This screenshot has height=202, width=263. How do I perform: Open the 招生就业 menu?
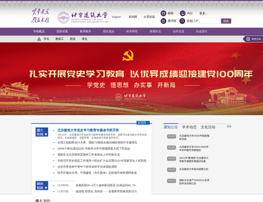pyautogui.click(x=109, y=32)
